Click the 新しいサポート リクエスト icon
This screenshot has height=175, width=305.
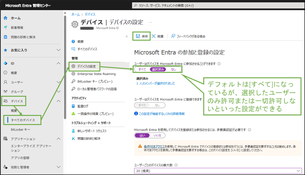pyautogui.click(x=73, y=131)
